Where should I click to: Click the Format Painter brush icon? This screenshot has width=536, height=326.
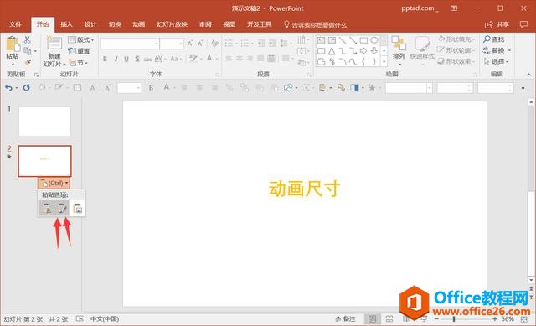tap(28, 62)
